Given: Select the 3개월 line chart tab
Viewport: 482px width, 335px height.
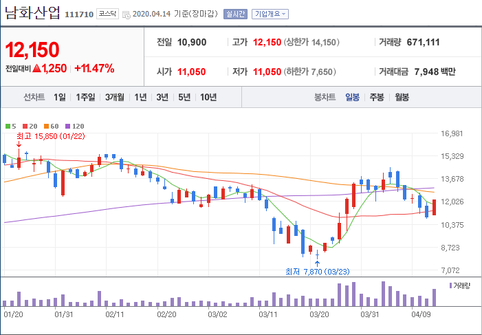Looking at the screenshot, I should (x=115, y=98).
